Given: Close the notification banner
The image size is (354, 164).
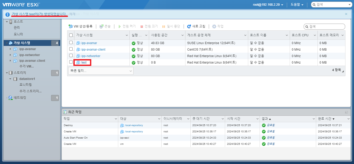Looking at the screenshot, I should [346, 14].
